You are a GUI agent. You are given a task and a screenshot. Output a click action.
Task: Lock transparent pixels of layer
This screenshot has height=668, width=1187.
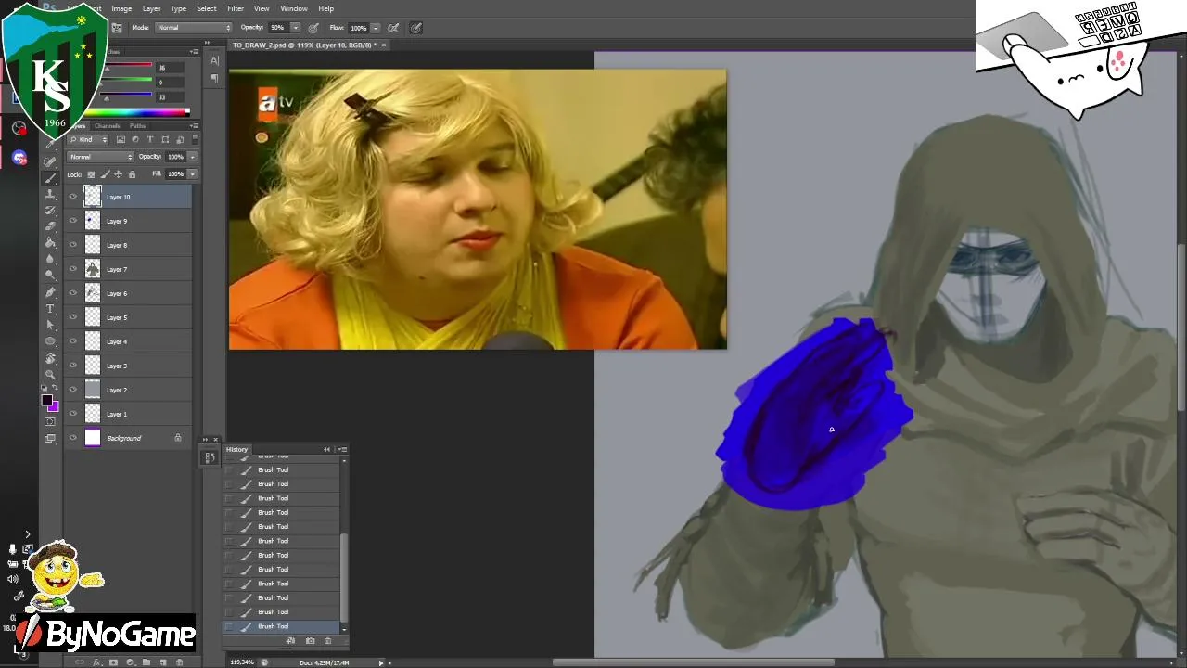[91, 174]
